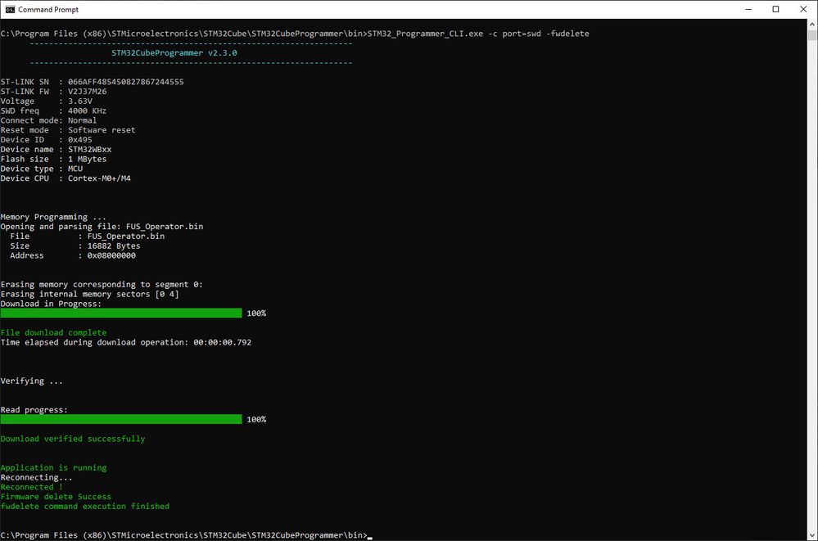Click the scrollbar up arrow
Viewport: 818px width, 541px height.
pyautogui.click(x=812, y=24)
